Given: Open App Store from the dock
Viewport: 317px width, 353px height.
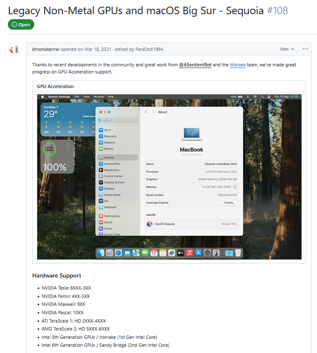Looking at the screenshot, I should point(198,253).
